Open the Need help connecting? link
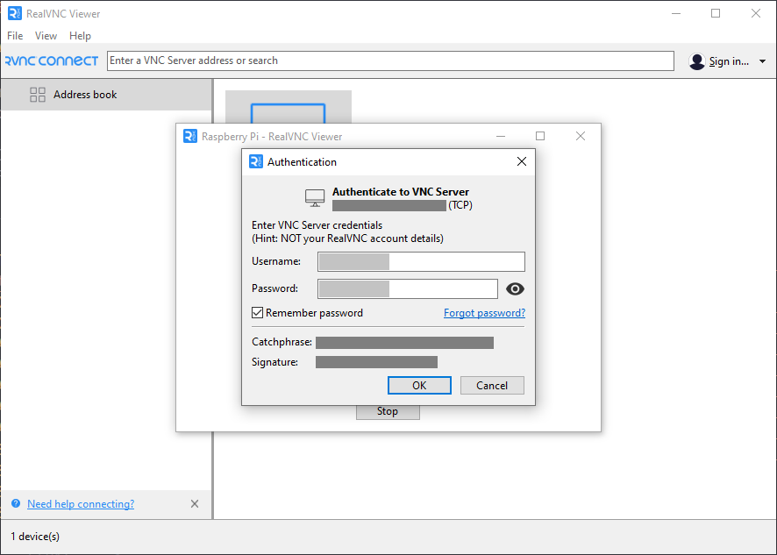777x555 pixels. [81, 504]
